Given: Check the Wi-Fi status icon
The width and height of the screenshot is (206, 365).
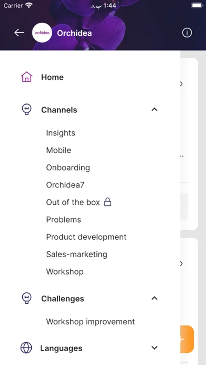Looking at the screenshot, I should pos(29,6).
